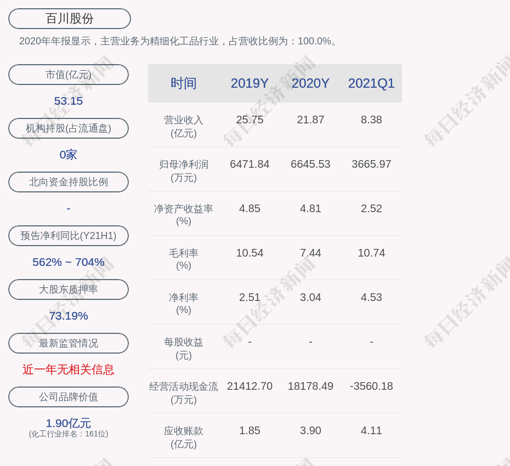Click the 百川股份 company name pill

70,19
